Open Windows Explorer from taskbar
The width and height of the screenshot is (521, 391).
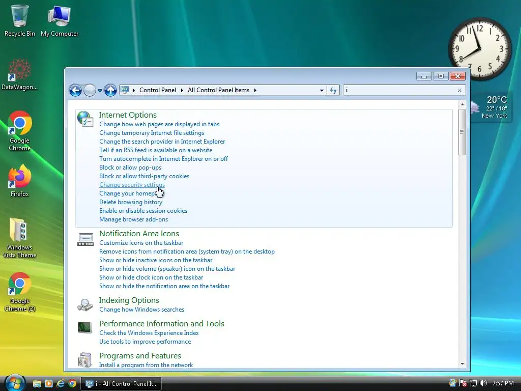coord(37,384)
